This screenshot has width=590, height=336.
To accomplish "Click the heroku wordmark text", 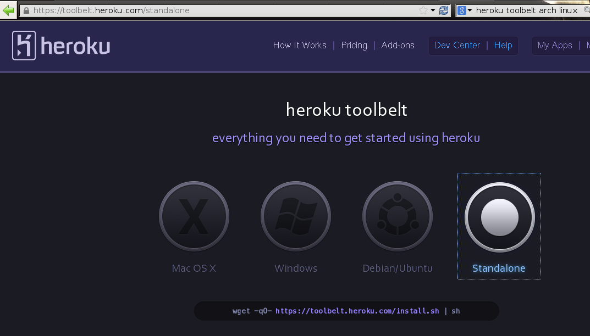I will (x=75, y=46).
